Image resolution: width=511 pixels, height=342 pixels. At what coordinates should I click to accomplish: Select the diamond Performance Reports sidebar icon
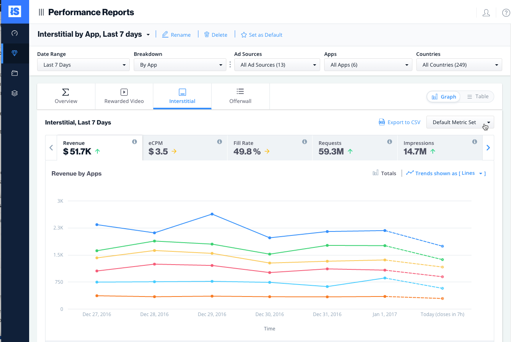point(15,53)
